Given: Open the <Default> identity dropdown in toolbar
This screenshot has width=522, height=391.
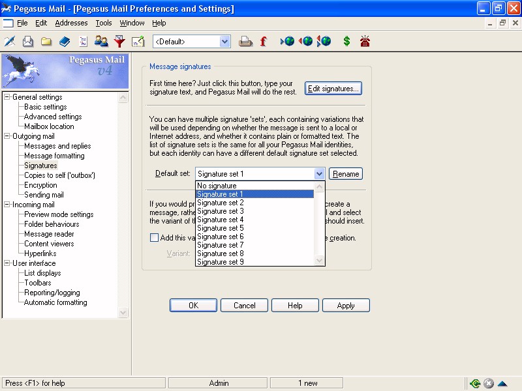Looking at the screenshot, I should [x=225, y=42].
